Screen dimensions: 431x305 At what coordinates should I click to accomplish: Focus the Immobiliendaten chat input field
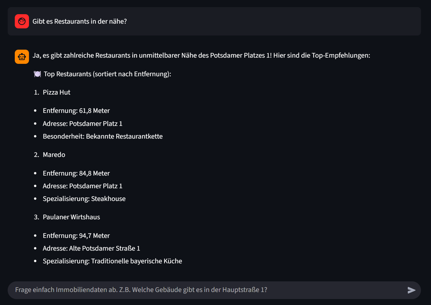[207, 290]
